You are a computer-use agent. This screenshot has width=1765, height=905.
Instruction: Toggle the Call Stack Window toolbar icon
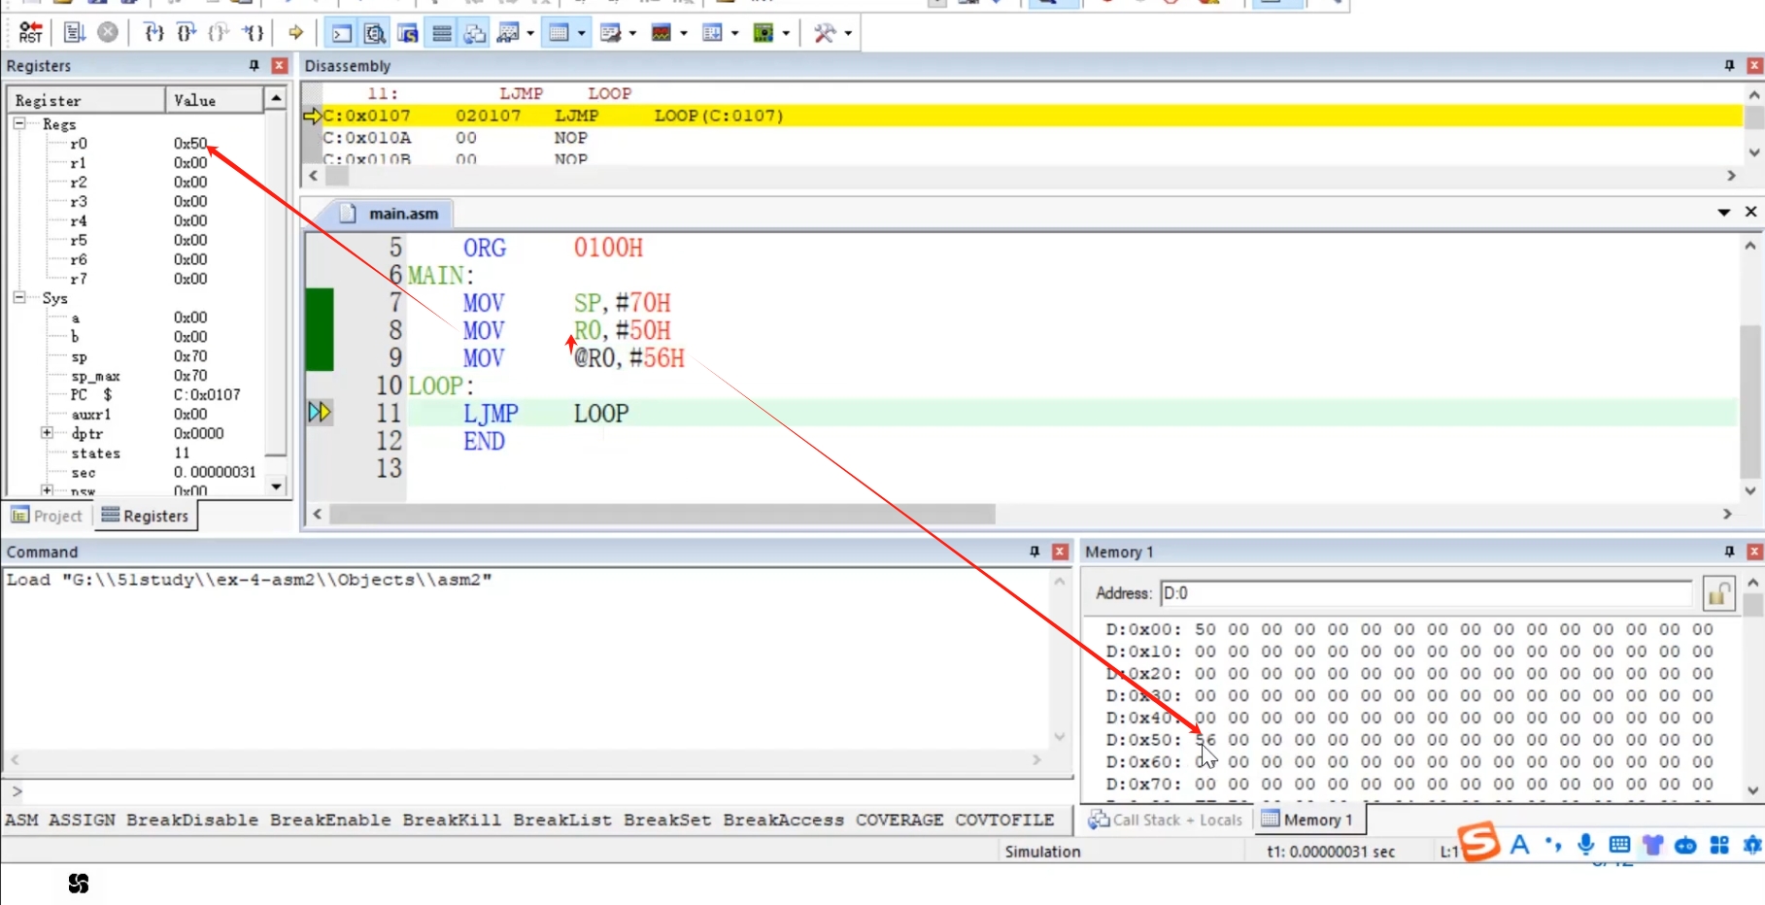[x=474, y=34]
